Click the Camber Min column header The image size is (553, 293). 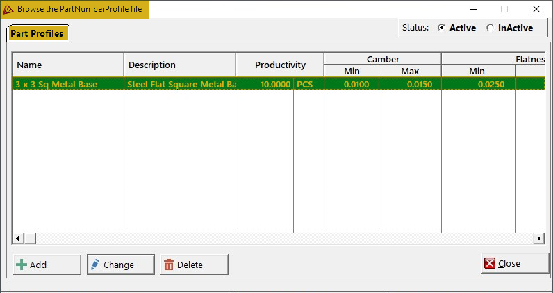(x=352, y=71)
